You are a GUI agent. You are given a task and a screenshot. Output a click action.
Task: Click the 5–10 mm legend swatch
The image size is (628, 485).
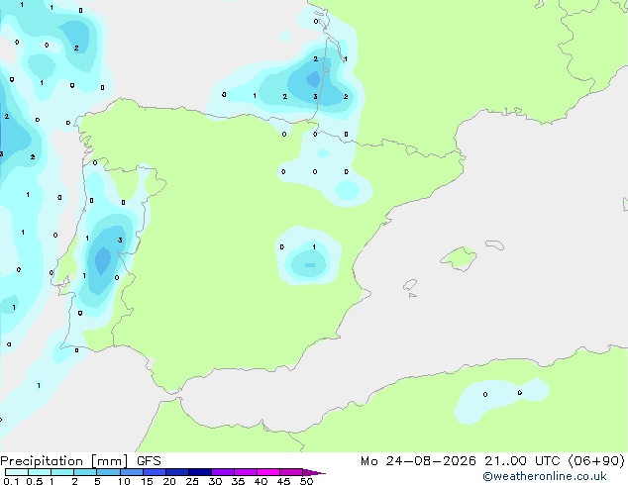tap(108, 472)
